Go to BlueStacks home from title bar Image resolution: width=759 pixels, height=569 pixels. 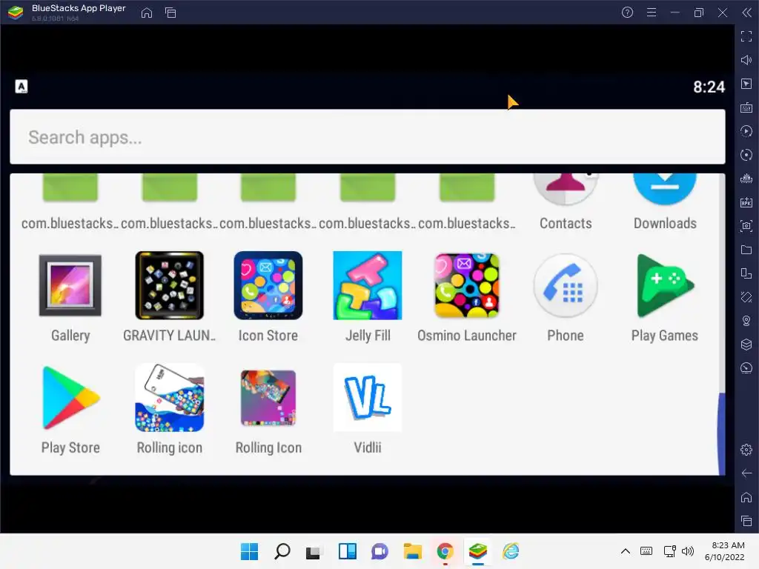[x=147, y=13]
